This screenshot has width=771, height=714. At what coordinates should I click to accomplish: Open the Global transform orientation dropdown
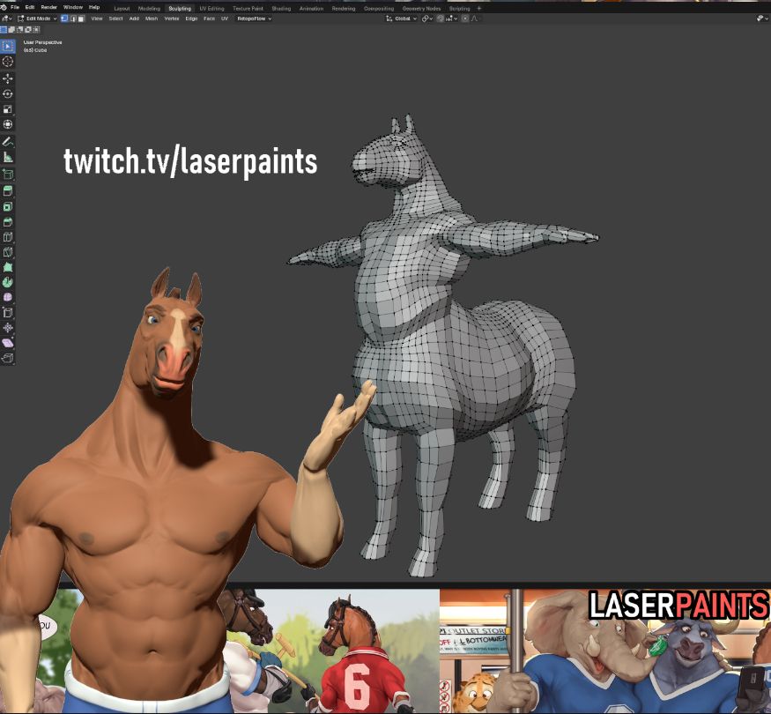click(x=402, y=19)
